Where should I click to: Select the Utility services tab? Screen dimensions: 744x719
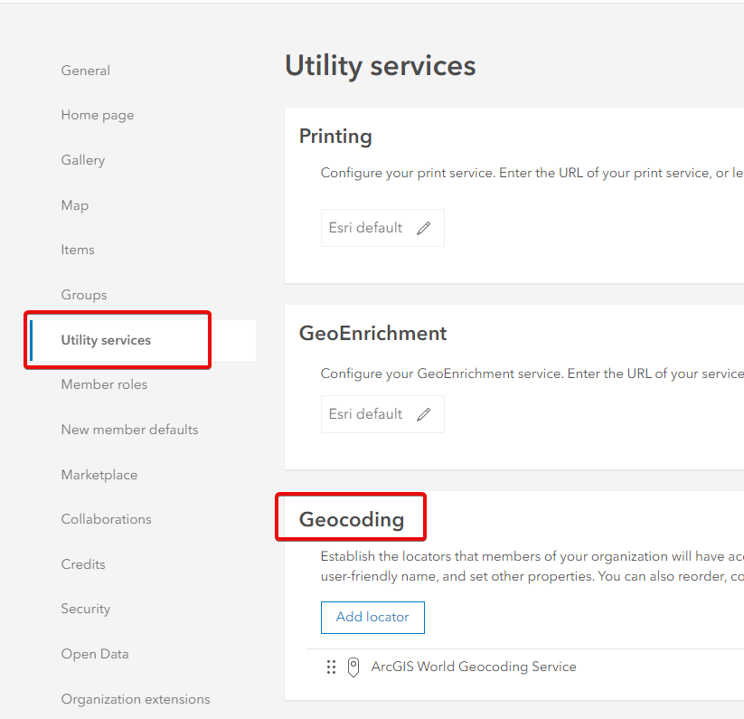click(x=106, y=340)
